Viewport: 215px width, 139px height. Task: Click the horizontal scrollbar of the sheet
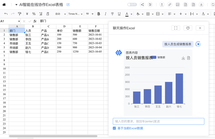click(53, 136)
